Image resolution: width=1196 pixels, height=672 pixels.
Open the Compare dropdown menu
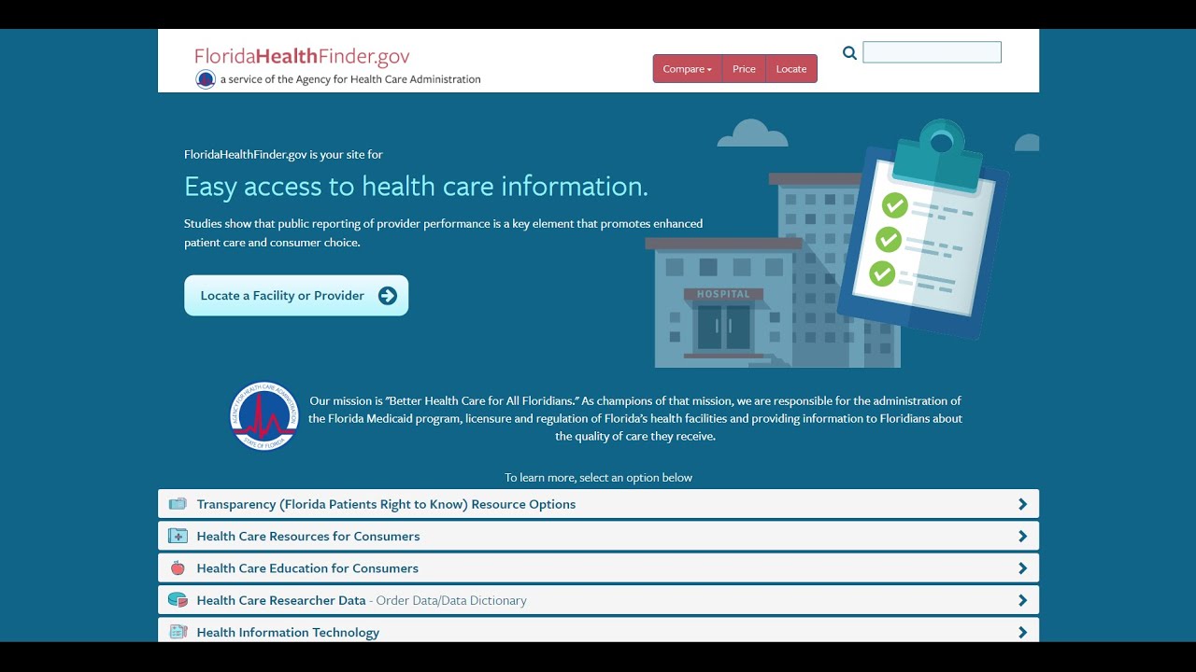click(x=688, y=69)
